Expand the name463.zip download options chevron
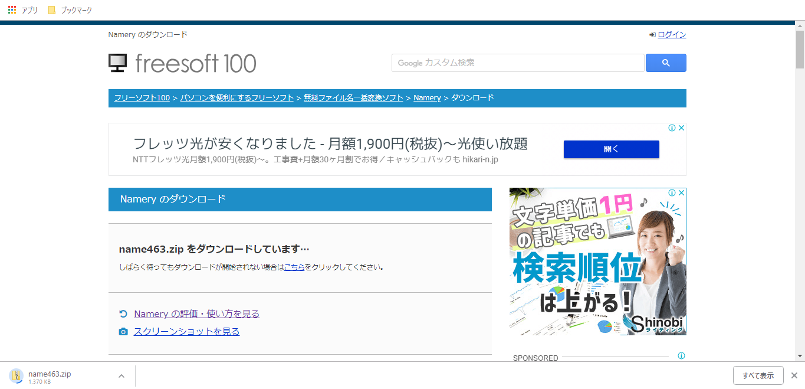Image resolution: width=805 pixels, height=389 pixels. coord(121,376)
